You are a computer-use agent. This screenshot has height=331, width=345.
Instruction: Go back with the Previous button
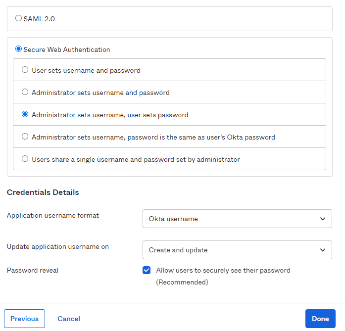(x=24, y=319)
